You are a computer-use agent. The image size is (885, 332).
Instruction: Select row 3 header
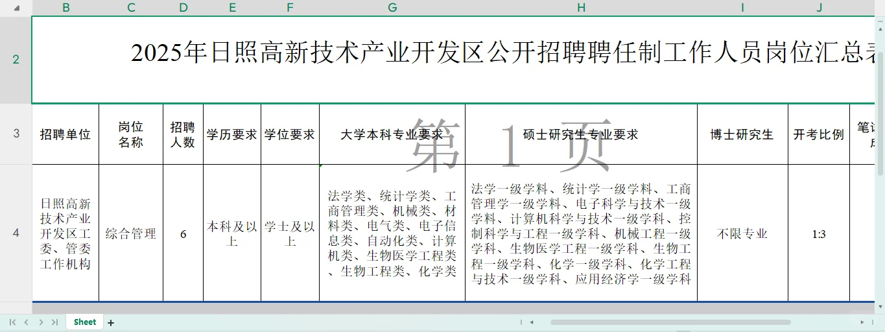point(16,134)
